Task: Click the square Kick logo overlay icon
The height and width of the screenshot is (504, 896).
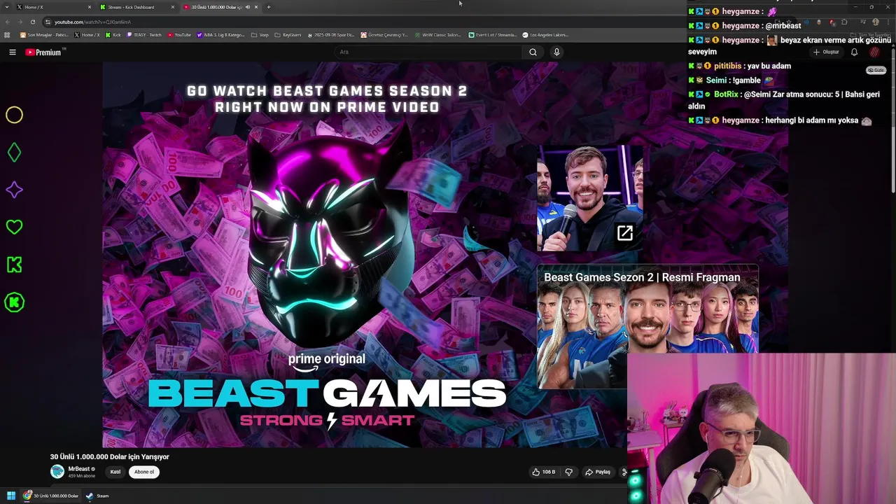Action: 14,265
